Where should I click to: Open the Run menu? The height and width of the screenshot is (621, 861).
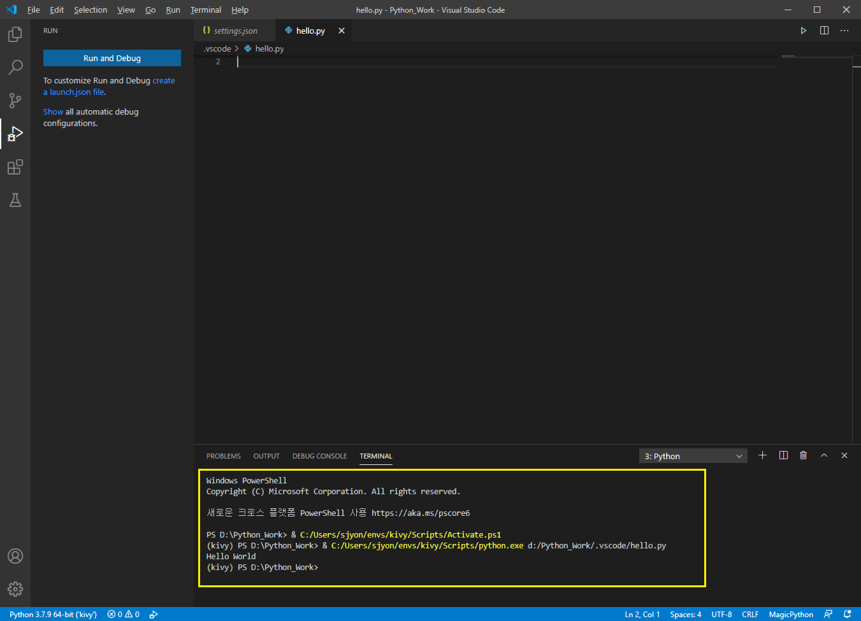click(173, 10)
